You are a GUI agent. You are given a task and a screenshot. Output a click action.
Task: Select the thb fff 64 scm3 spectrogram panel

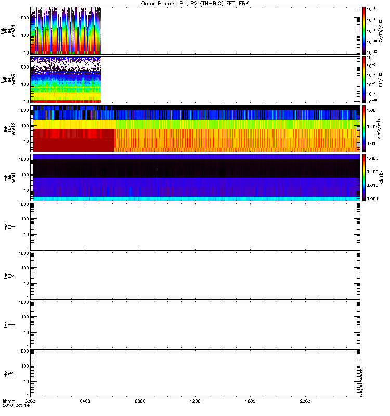[x=195, y=80]
